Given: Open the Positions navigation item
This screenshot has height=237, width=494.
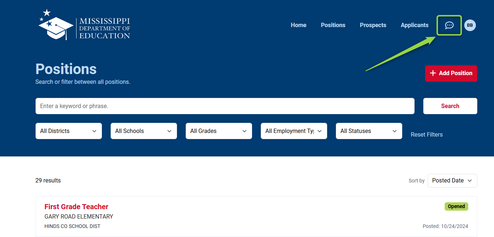Looking at the screenshot, I should point(333,25).
